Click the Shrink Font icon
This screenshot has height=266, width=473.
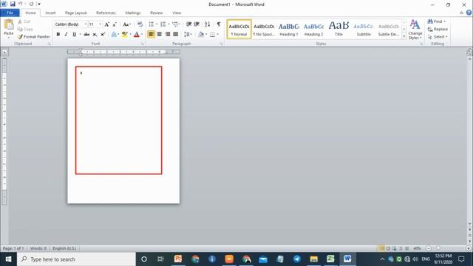click(115, 24)
